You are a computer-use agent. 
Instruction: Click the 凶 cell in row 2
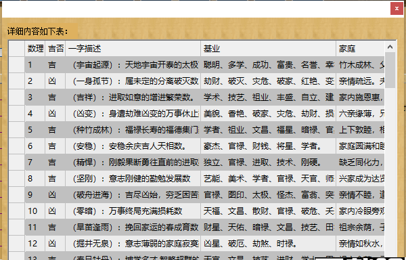click(55, 81)
